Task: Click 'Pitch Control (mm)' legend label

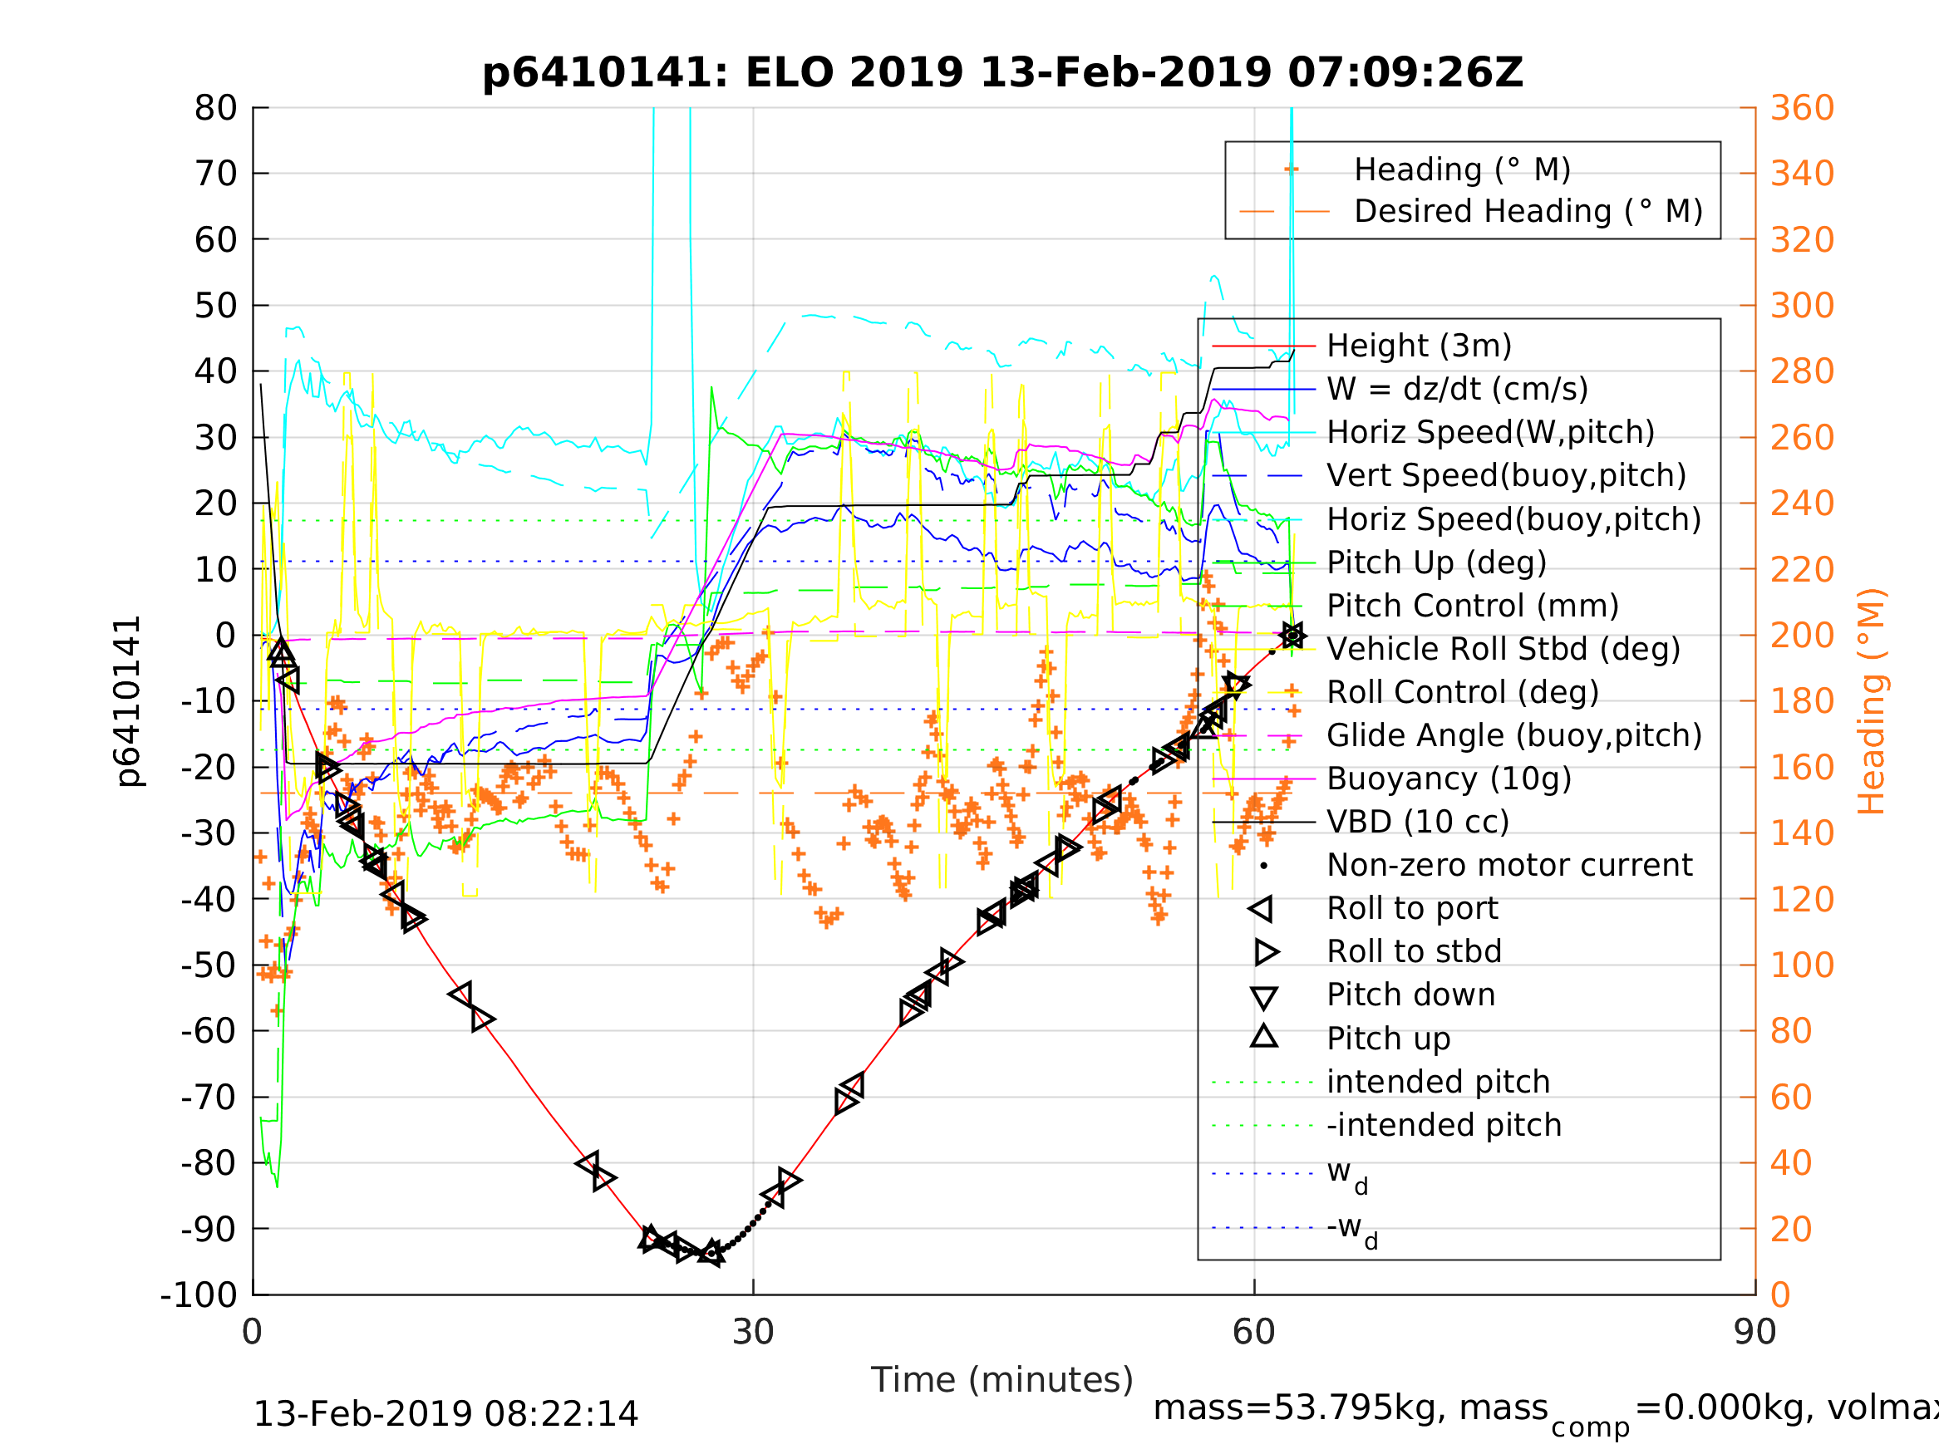Action: [1473, 606]
